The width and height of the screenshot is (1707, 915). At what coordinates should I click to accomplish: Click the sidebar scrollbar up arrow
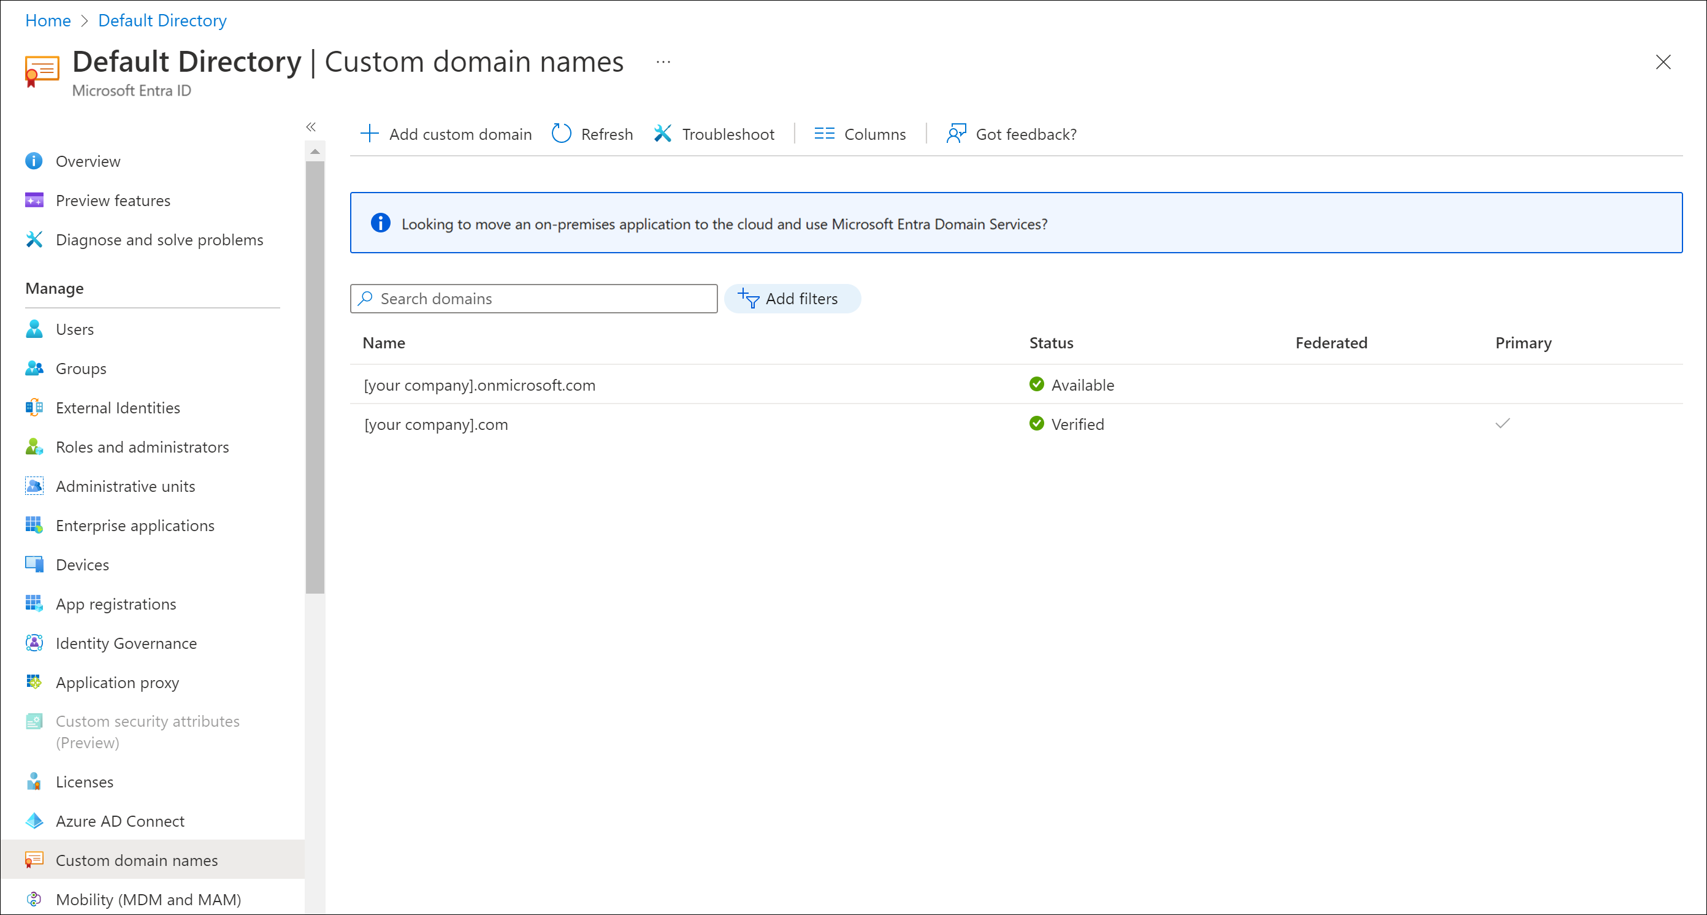pos(315,151)
